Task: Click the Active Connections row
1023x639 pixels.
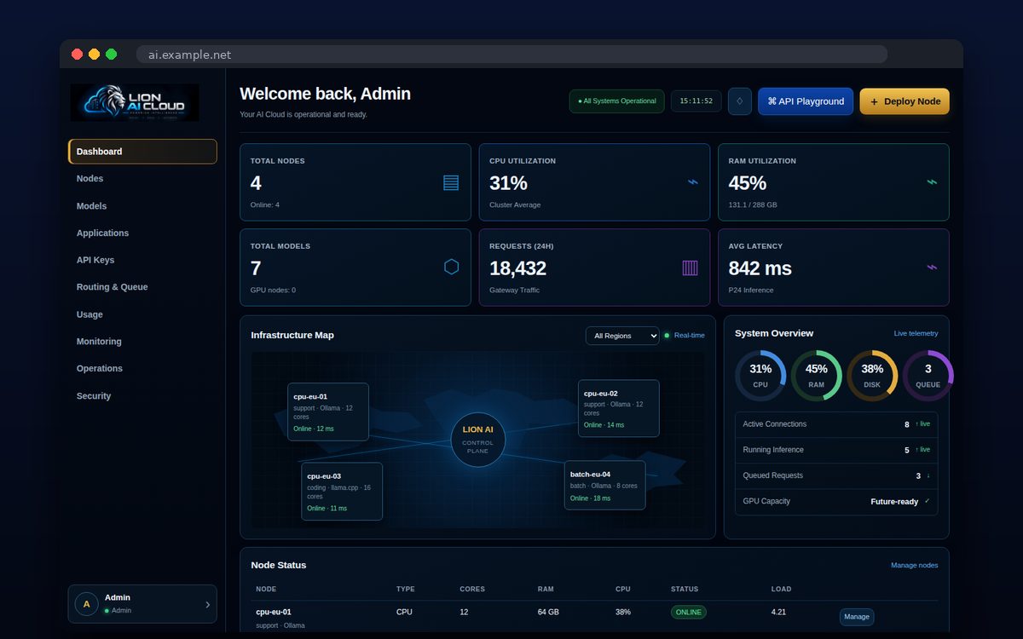Action: tap(836, 424)
